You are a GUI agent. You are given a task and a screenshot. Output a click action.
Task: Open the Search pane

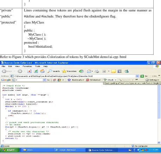(54, 71)
